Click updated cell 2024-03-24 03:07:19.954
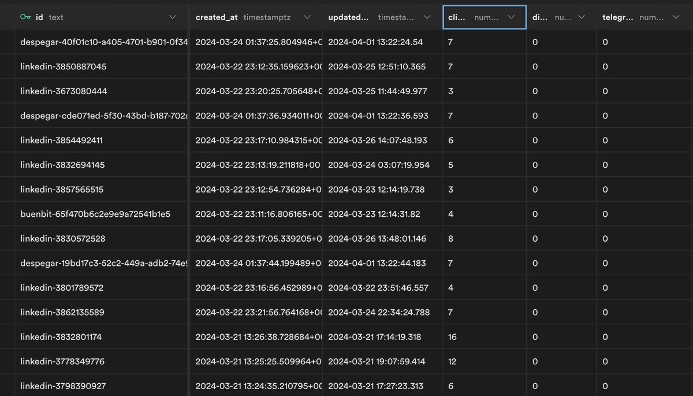693x396 pixels. (382, 165)
